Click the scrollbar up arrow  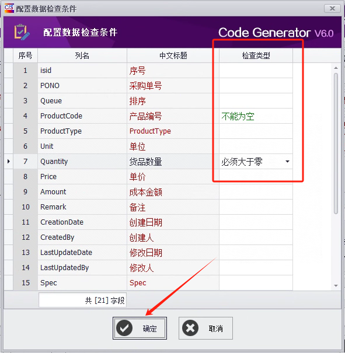coord(336,68)
